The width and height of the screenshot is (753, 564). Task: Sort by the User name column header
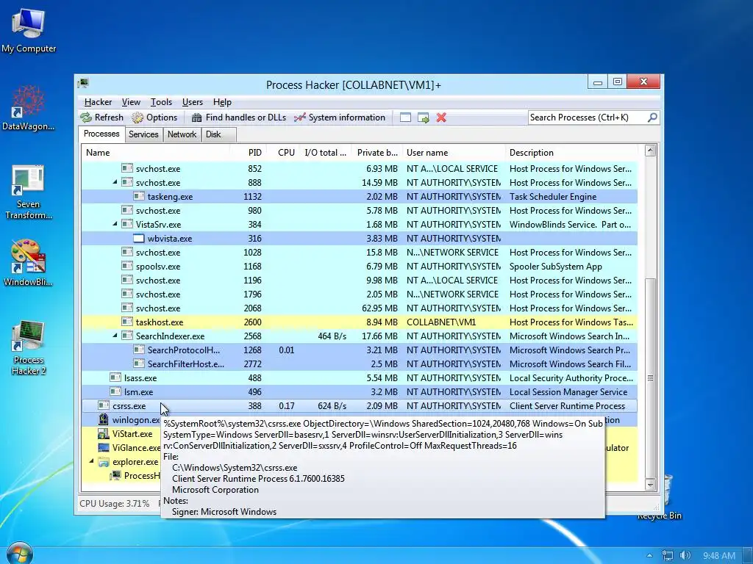point(454,153)
